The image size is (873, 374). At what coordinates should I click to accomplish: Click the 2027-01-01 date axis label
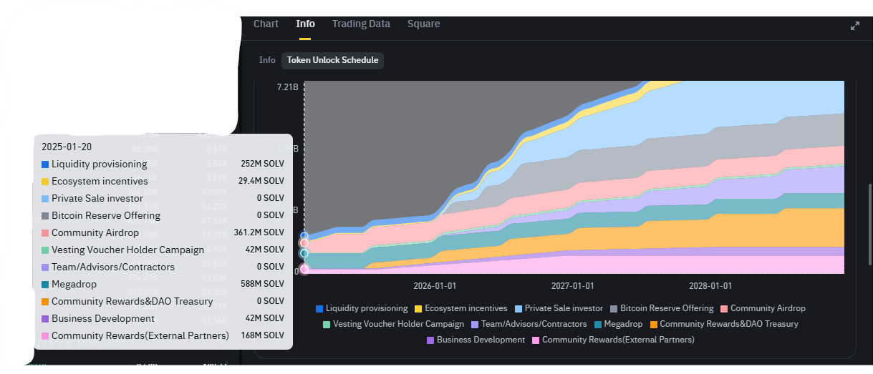coord(572,285)
